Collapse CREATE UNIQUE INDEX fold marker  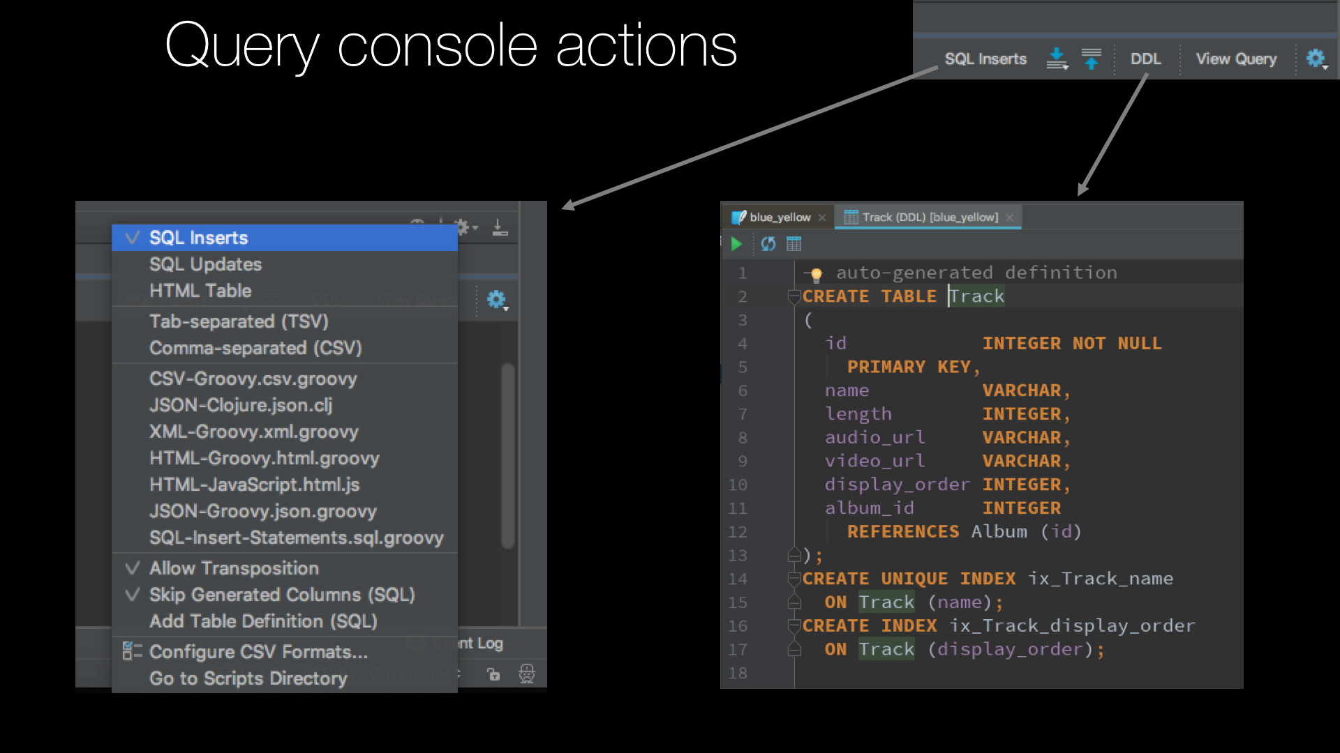794,579
